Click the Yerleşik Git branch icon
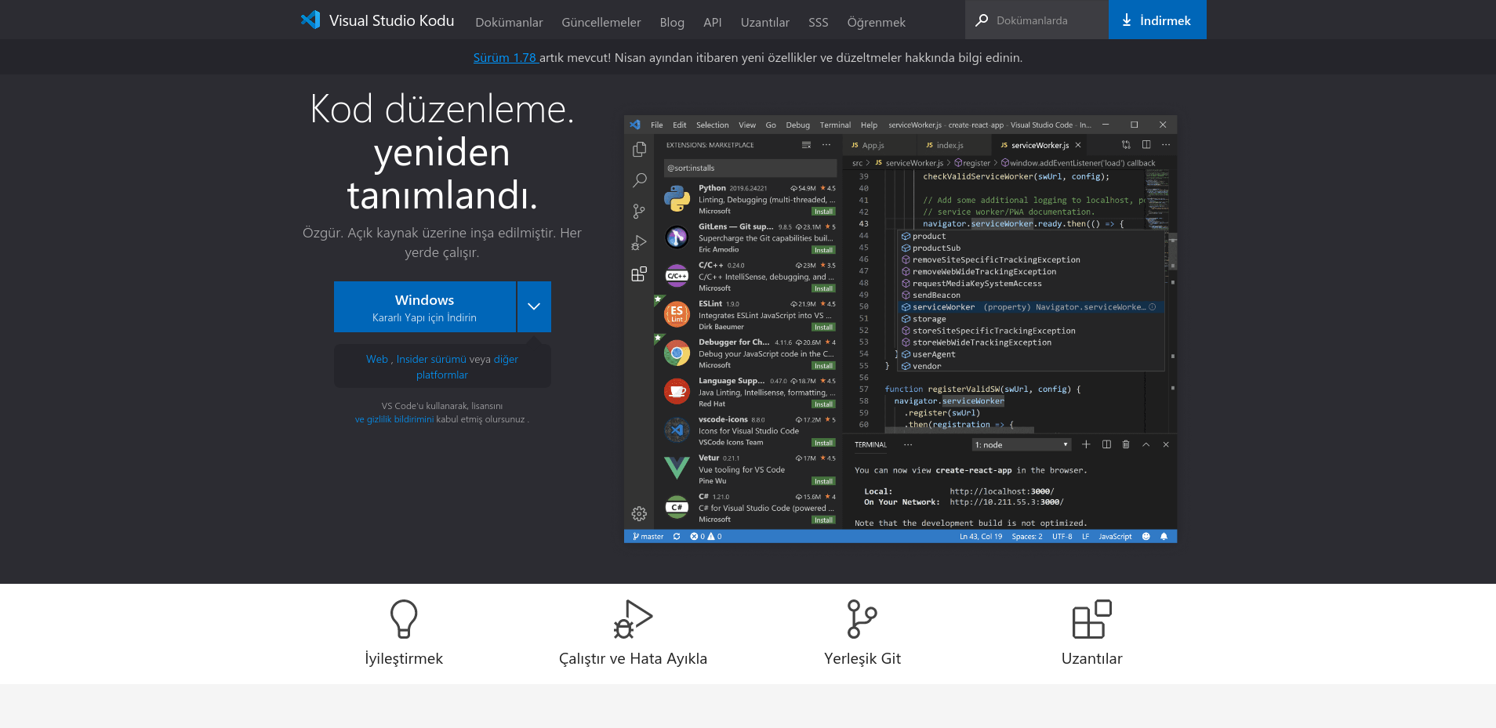 pos(862,619)
